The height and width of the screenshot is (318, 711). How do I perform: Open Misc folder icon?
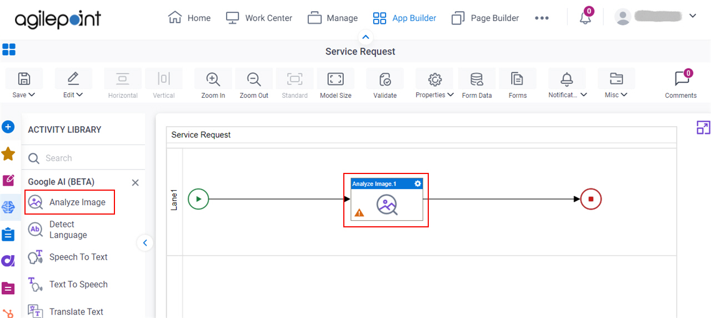[x=617, y=78]
